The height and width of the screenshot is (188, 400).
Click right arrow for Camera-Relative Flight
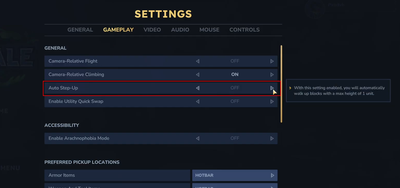272,61
